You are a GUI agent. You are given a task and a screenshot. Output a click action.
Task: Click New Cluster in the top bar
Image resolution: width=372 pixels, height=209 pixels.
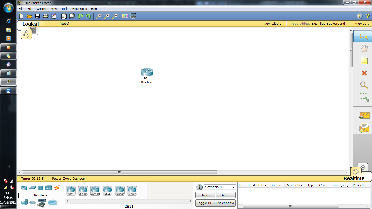tap(273, 24)
